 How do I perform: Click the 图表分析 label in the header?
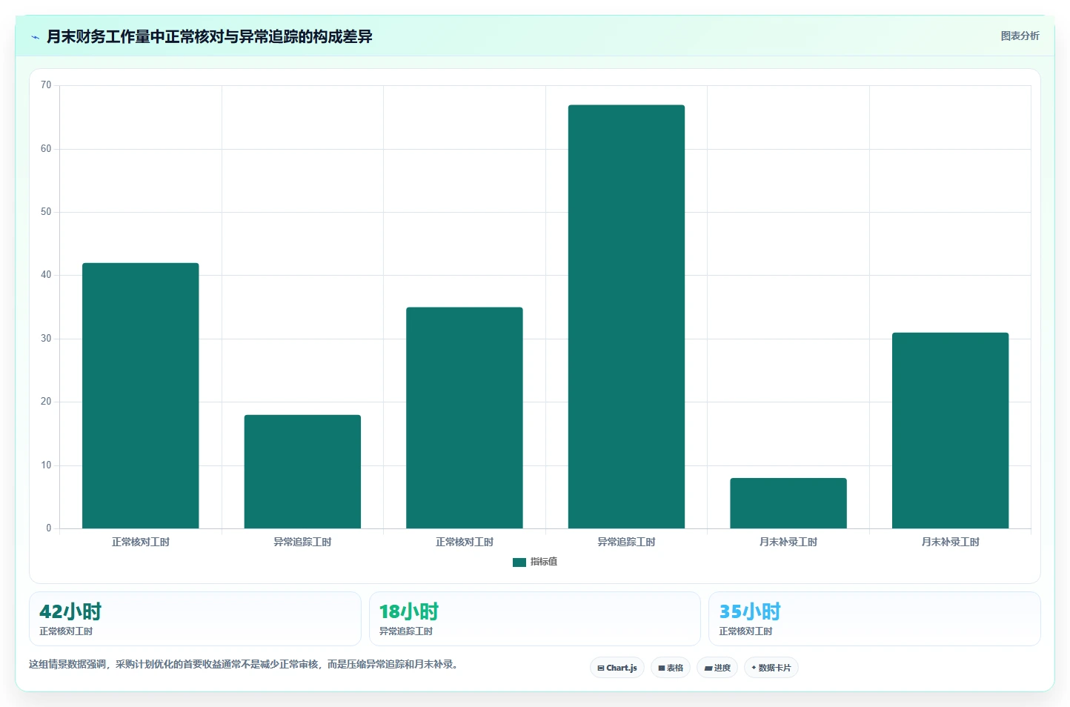pyautogui.click(x=1020, y=36)
